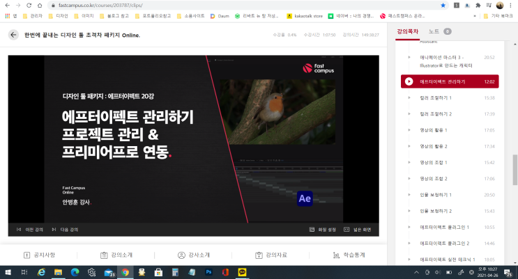Open Calculator from the taskbar
Viewport: 518px width, 279px height.
(x=175, y=273)
